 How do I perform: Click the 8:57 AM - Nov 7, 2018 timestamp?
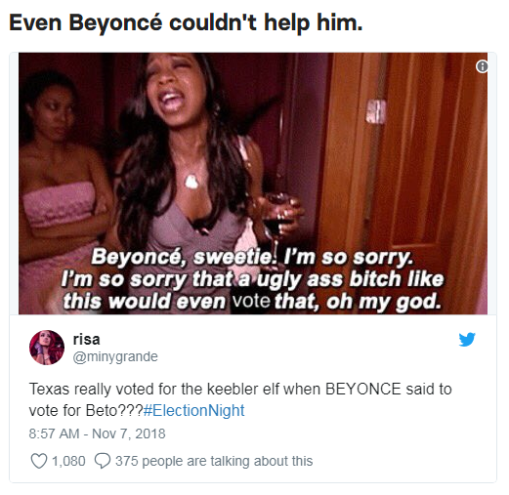97,433
